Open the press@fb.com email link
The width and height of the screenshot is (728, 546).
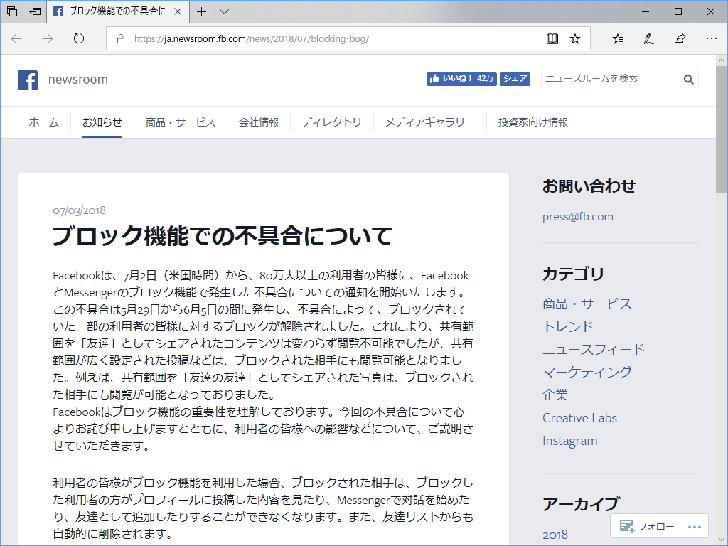click(577, 216)
